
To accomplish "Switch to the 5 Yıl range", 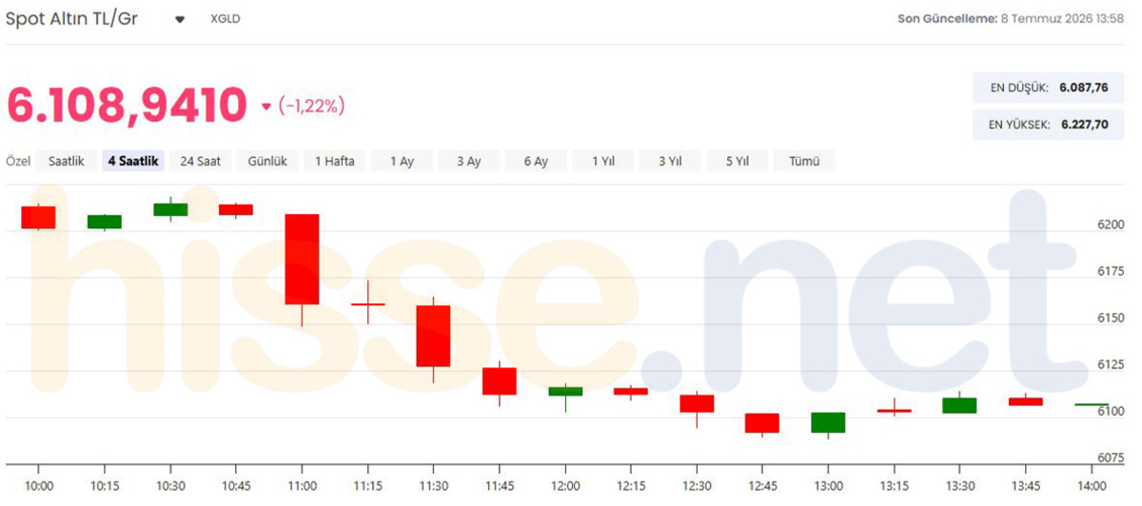I will (737, 161).
